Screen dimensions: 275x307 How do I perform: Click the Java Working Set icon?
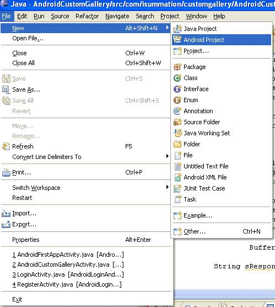tap(177, 133)
